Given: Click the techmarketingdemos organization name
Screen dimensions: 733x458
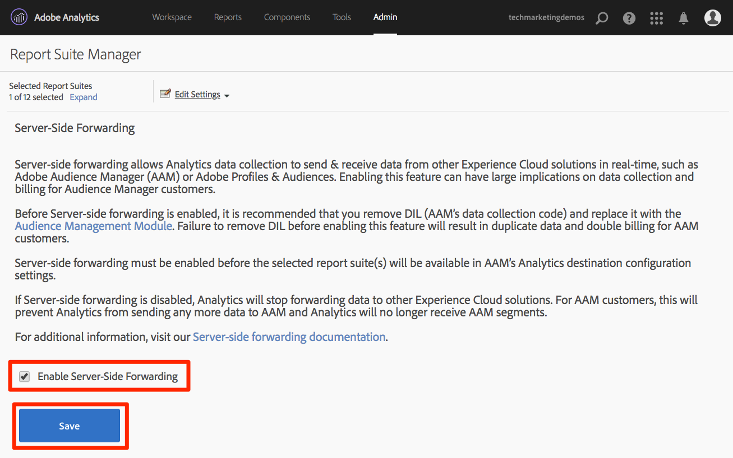Looking at the screenshot, I should [x=546, y=18].
